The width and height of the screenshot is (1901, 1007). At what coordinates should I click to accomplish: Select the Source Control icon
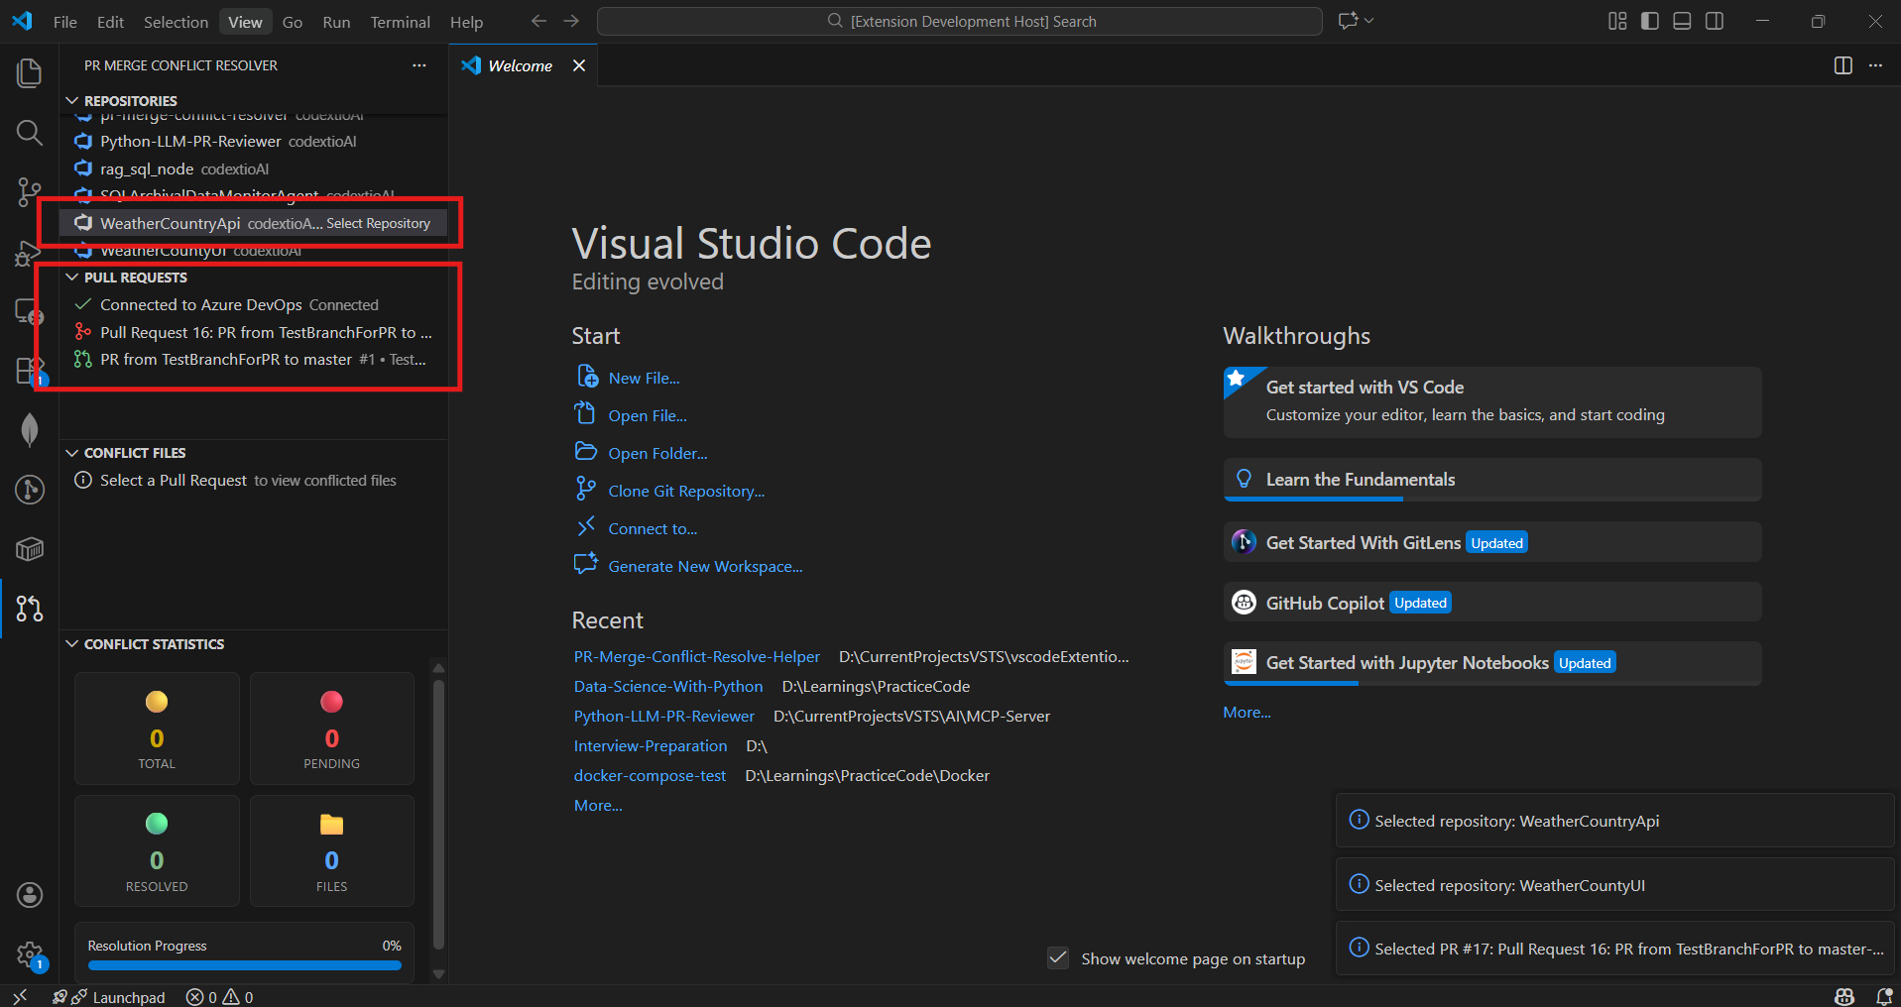click(x=29, y=192)
